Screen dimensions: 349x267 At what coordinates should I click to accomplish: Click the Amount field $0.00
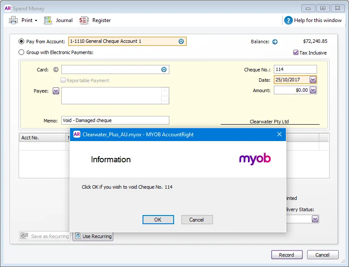click(301, 90)
